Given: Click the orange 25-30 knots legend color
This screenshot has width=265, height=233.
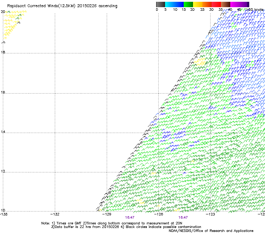Looking at the screenshot, I should coord(207,4).
